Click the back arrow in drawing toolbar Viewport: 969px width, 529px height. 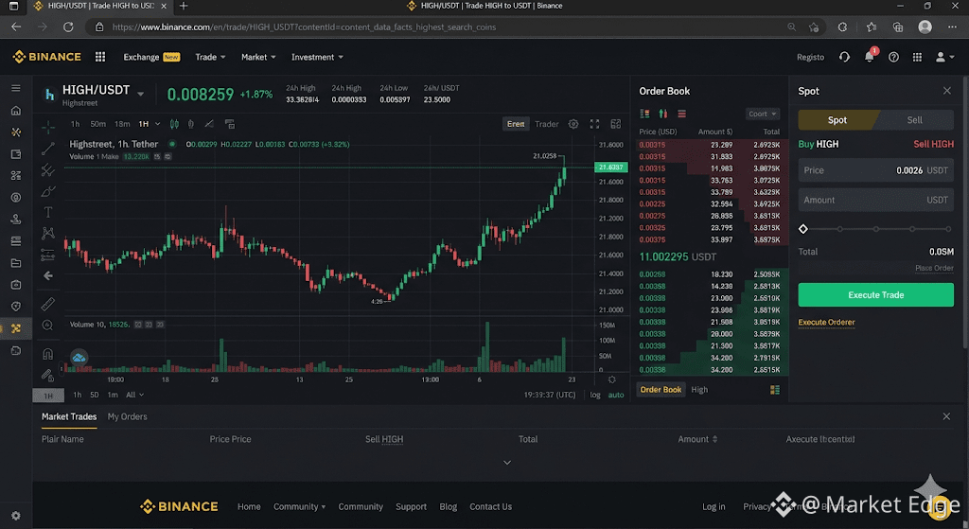click(x=47, y=275)
